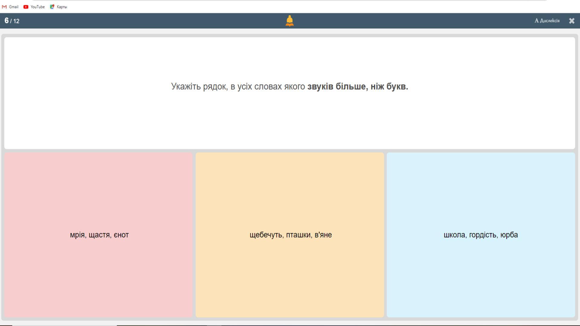Click the dark quiz header bar

[151, 21]
